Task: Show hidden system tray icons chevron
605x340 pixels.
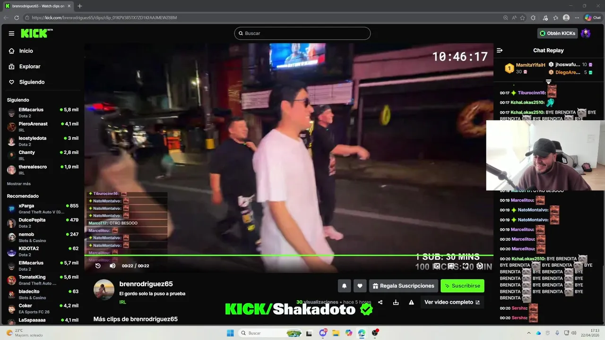Action: coord(529,333)
